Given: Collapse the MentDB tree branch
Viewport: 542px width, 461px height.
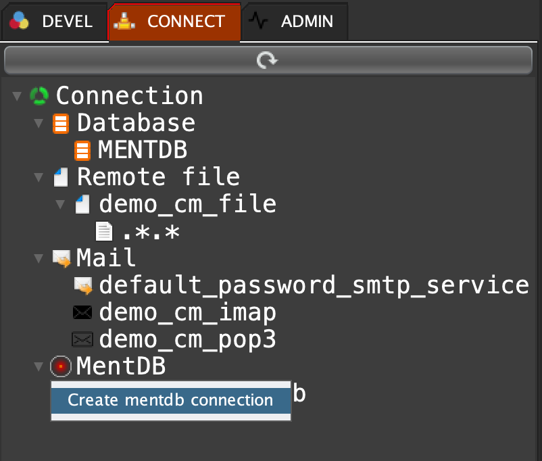Looking at the screenshot, I should pyautogui.click(x=39, y=366).
